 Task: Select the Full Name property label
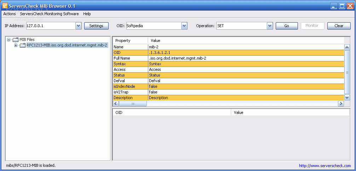click(130, 59)
